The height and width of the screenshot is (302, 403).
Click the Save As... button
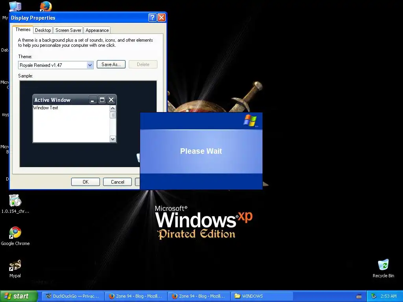click(111, 64)
